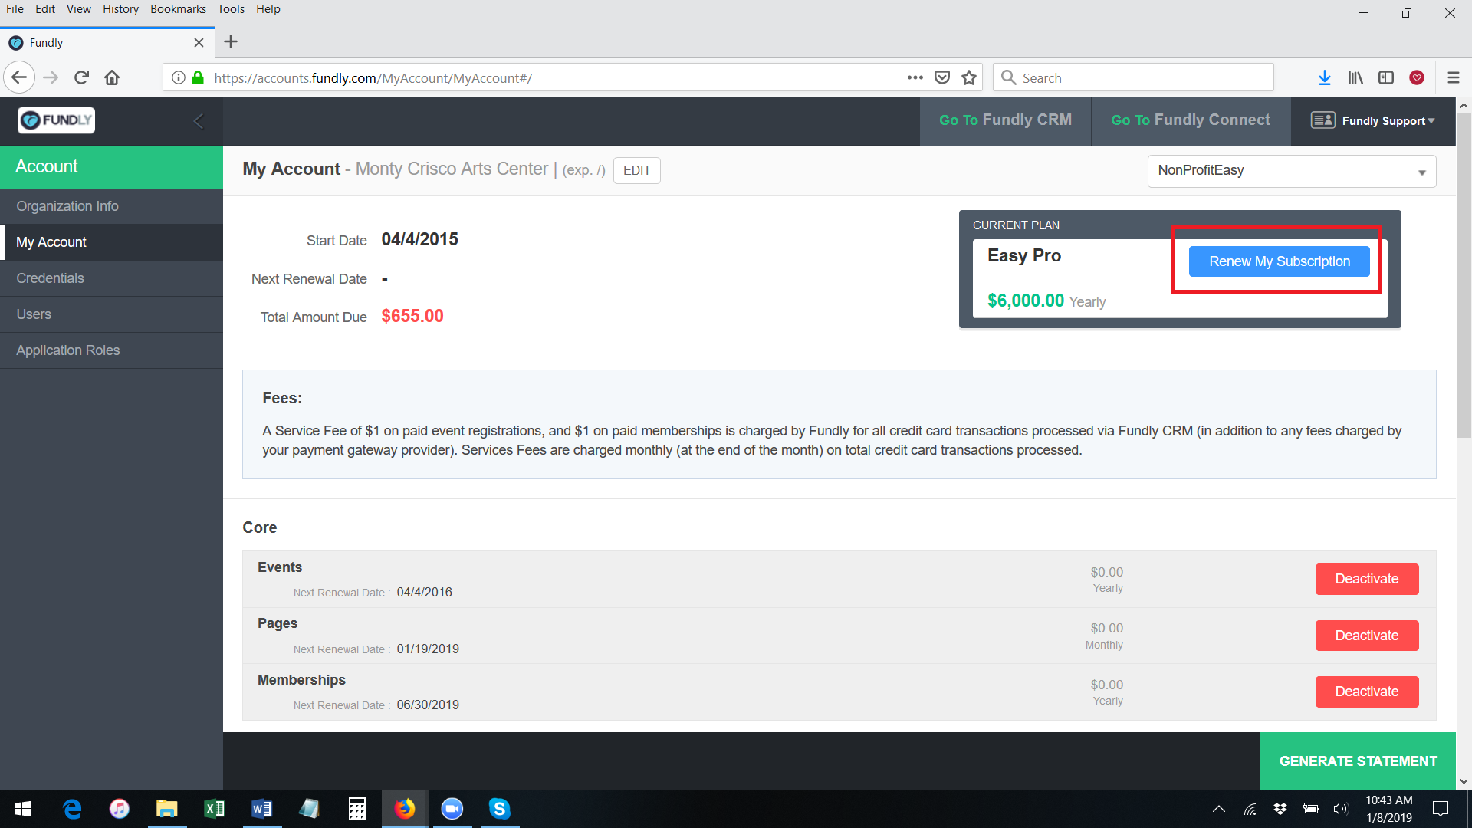
Task: Save page to Pocket
Action: click(942, 77)
